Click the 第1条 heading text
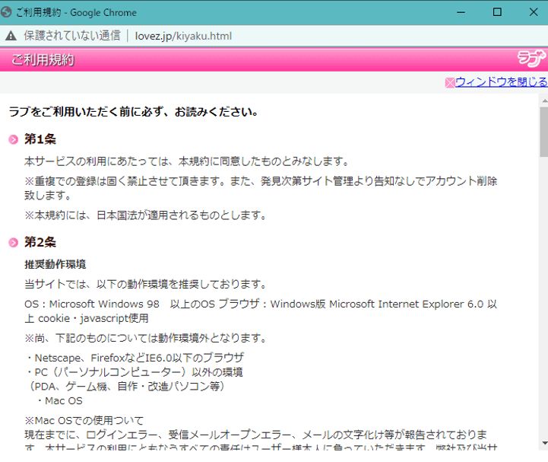 point(40,139)
